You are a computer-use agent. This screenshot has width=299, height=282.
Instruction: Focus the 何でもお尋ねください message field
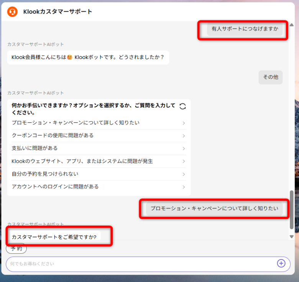pyautogui.click(x=138, y=264)
